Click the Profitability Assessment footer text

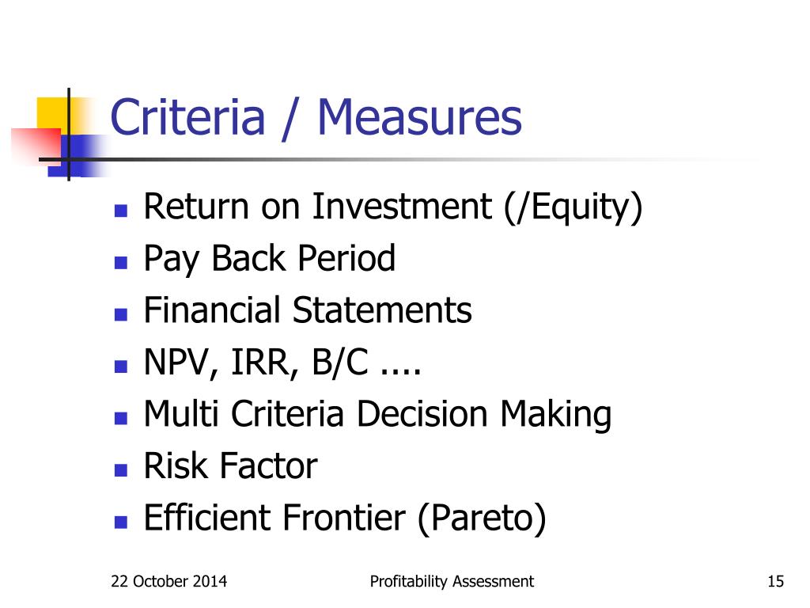[452, 582]
